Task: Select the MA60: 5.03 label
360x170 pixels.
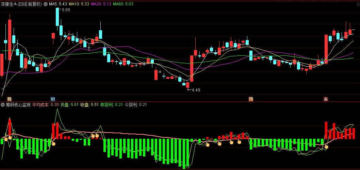Action: click(123, 4)
